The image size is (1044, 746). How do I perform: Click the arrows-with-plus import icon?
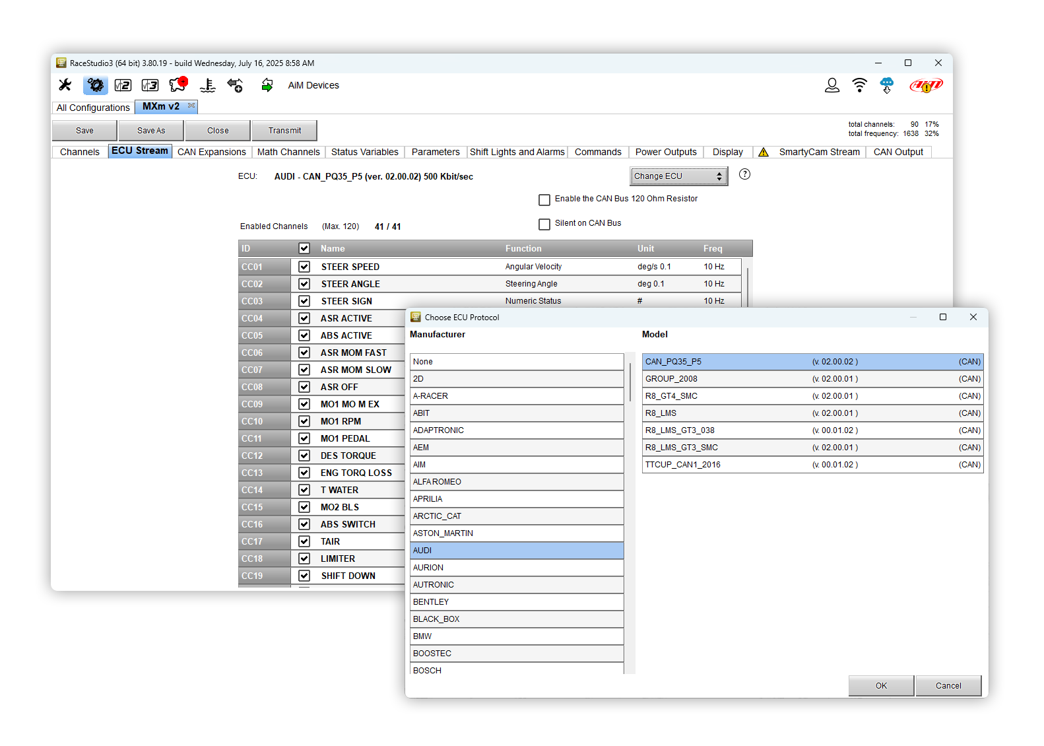click(235, 85)
